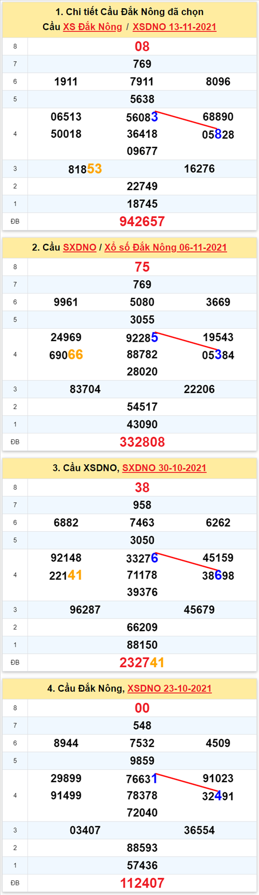Screen dimensions: 259x895
Task: Select the prize-5 number 3055
Action: tap(142, 320)
